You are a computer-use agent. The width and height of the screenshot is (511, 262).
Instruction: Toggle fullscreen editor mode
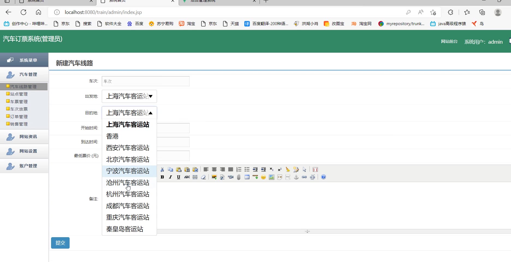pyautogui.click(x=315, y=169)
